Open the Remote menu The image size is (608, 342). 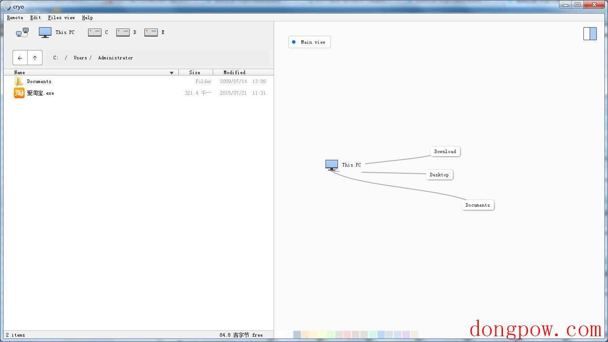[x=15, y=17]
